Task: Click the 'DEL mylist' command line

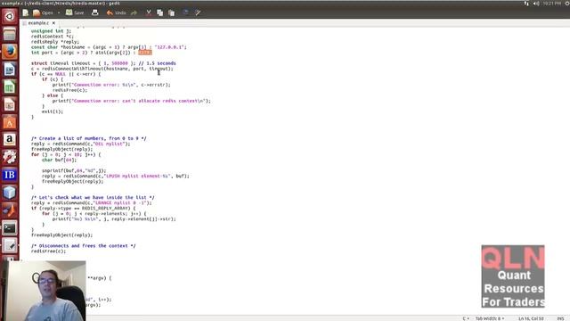Action: tap(81, 144)
